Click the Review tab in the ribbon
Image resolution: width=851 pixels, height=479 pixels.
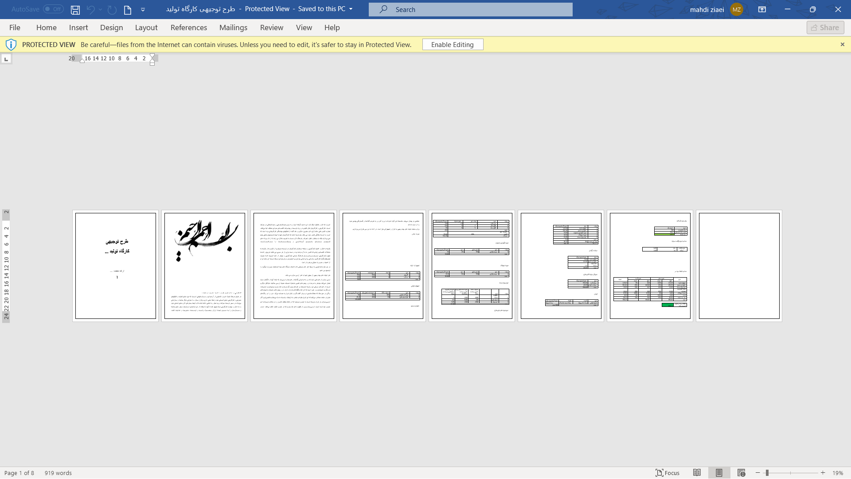(271, 27)
